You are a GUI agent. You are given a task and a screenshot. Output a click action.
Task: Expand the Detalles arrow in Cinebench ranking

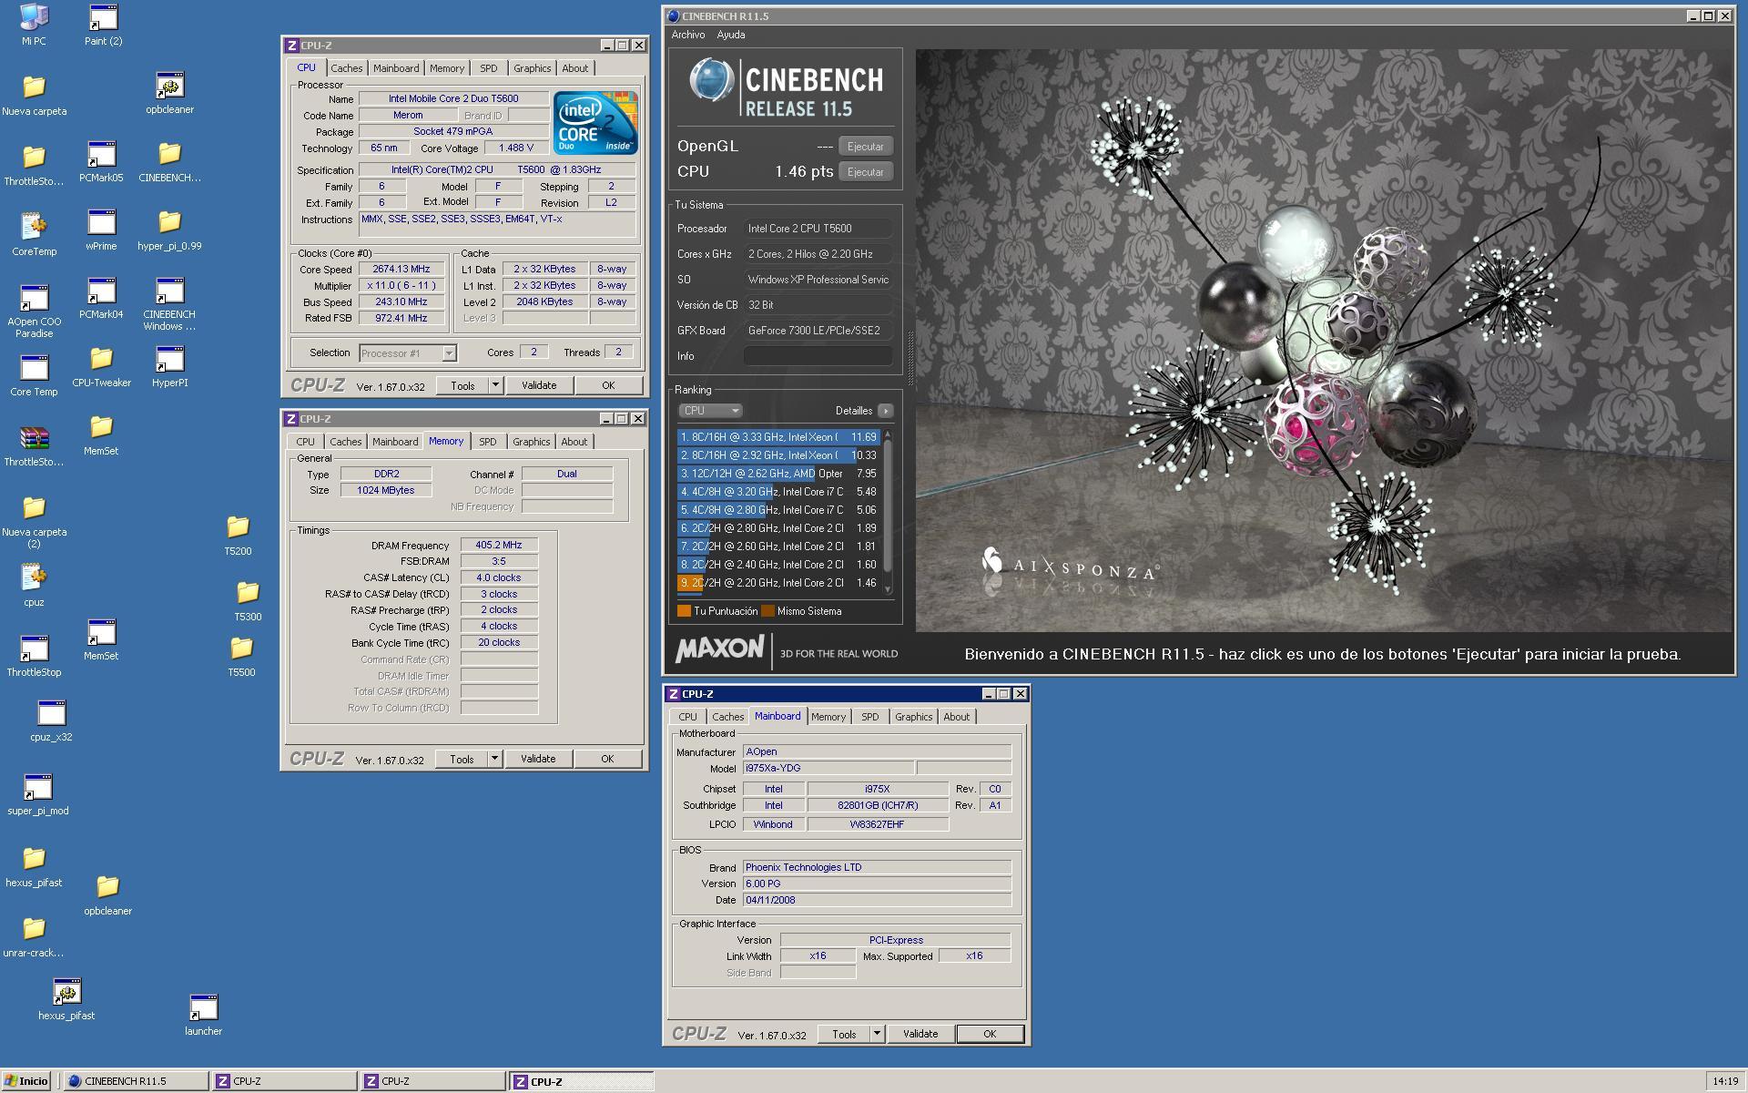click(885, 411)
